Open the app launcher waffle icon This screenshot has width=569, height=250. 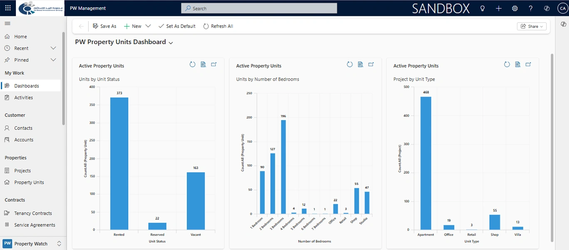coord(7,8)
